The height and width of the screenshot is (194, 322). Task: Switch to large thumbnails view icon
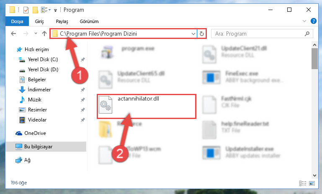coord(312,183)
